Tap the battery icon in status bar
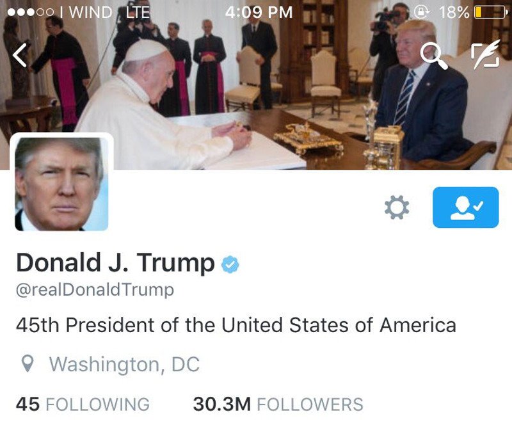The image size is (512, 432). (x=490, y=12)
